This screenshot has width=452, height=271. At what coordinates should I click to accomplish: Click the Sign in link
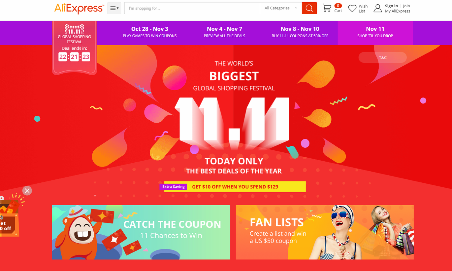(391, 6)
